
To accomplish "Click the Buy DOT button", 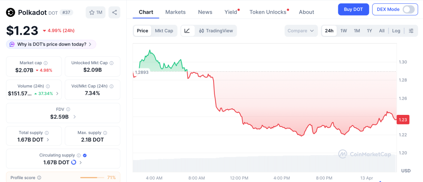I will [353, 9].
